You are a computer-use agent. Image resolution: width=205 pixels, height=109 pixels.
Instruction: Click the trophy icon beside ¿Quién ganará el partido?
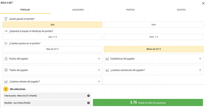[x=6, y=19]
